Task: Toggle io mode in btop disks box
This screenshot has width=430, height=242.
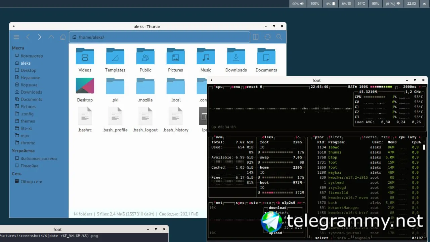Action: 297,137
